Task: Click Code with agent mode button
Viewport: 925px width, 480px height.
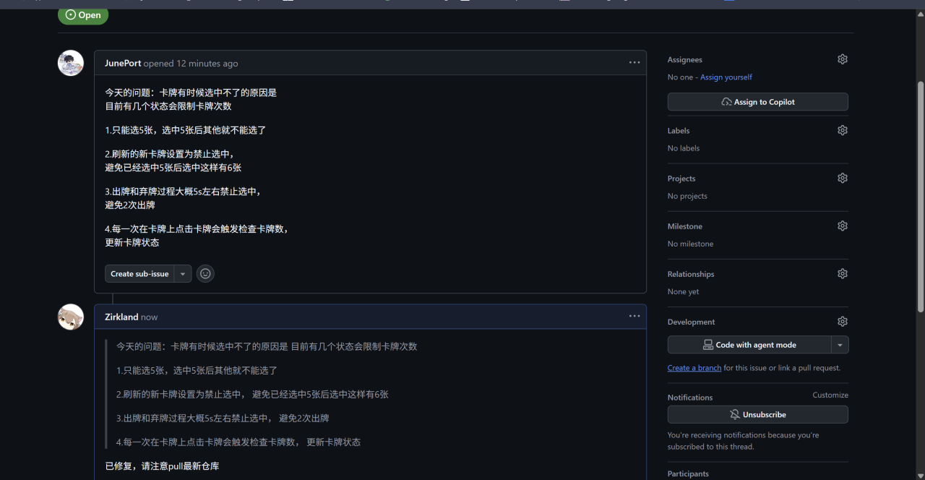Action: click(749, 345)
